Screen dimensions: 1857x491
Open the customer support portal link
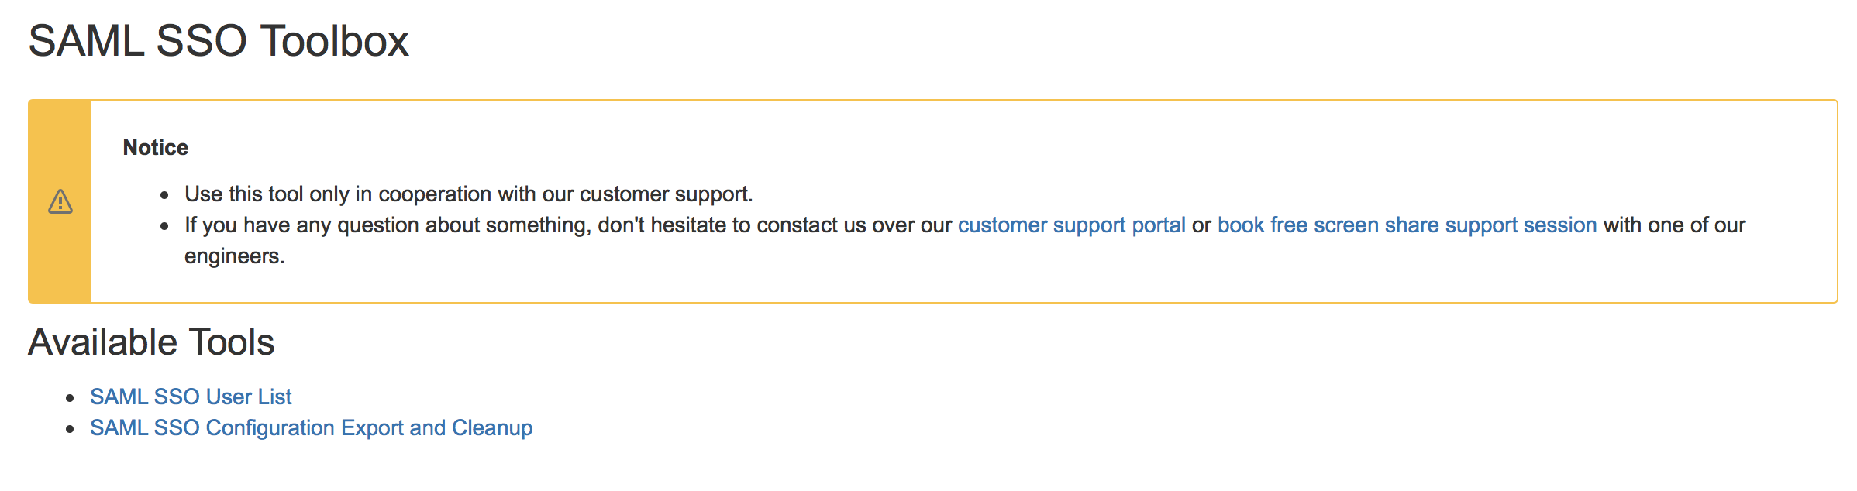click(1071, 225)
